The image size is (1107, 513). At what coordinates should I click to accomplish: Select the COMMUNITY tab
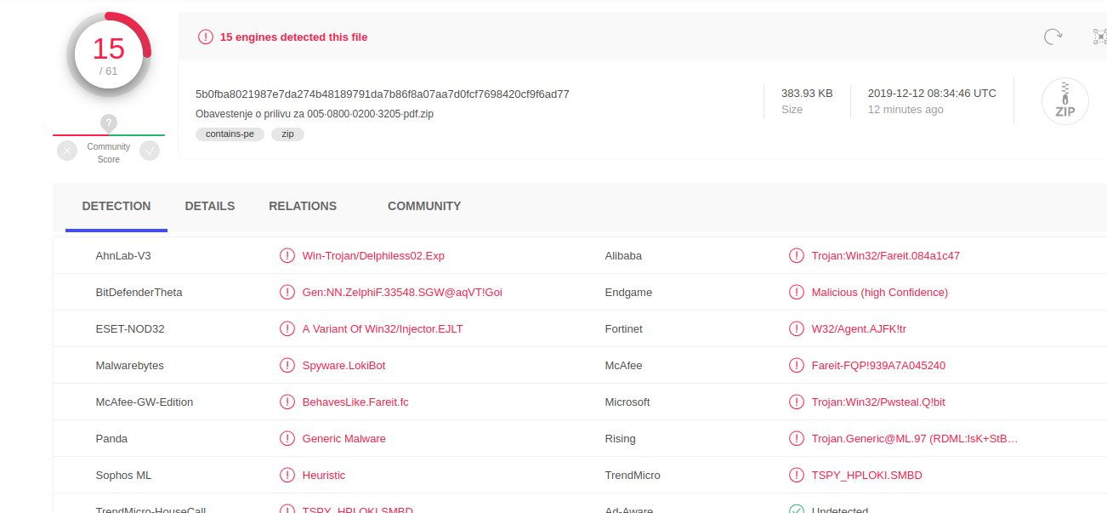coord(423,206)
